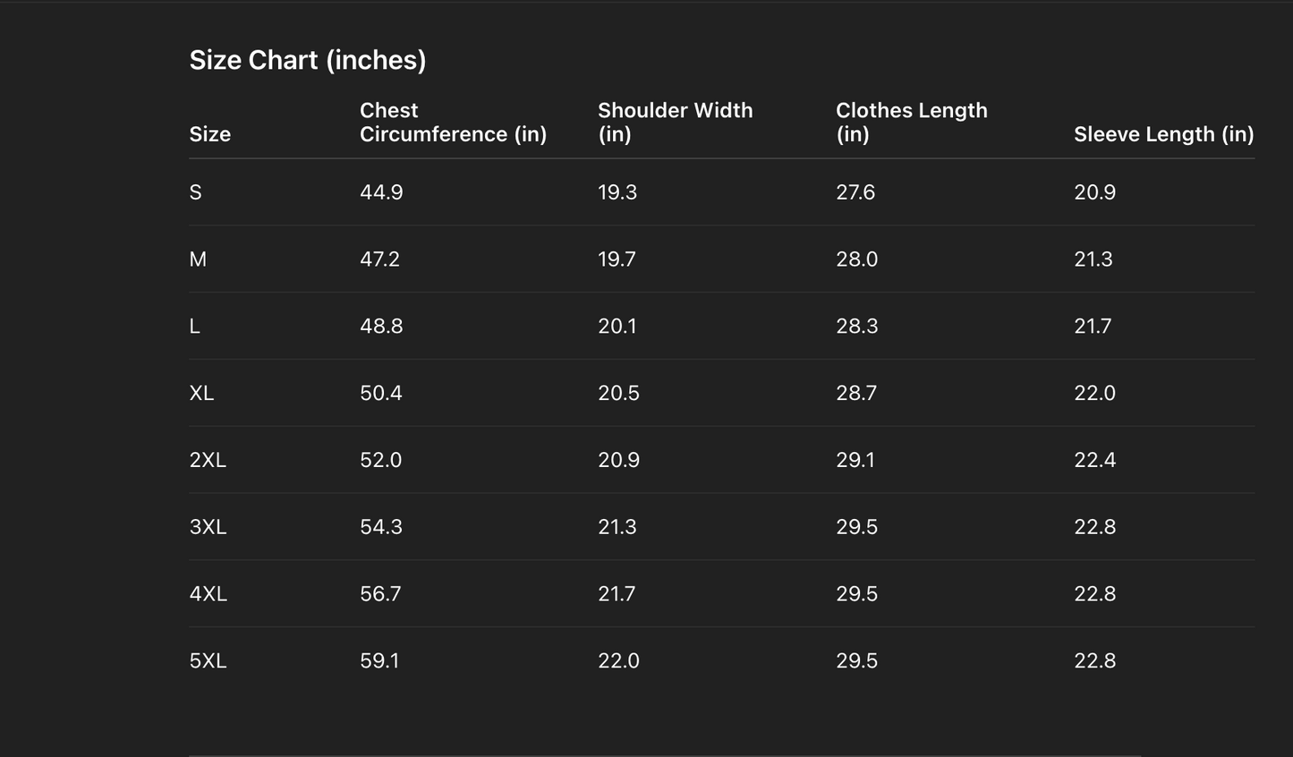Click chest value 44.9 for size S

381,192
